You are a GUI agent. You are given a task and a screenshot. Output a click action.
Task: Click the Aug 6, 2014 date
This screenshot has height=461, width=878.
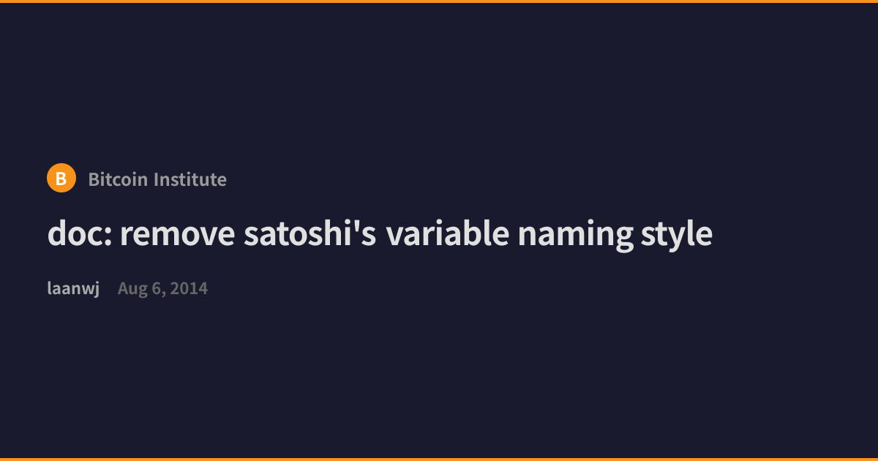tap(162, 288)
